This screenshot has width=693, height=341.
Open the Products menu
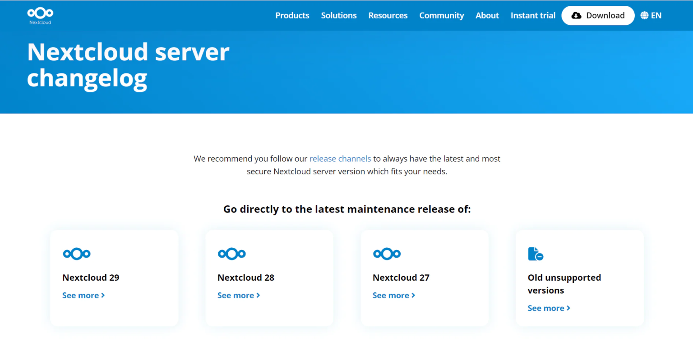292,15
